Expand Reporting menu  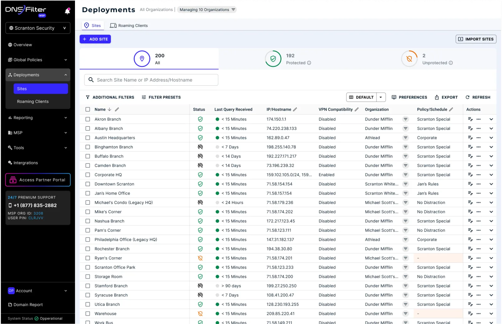click(38, 118)
